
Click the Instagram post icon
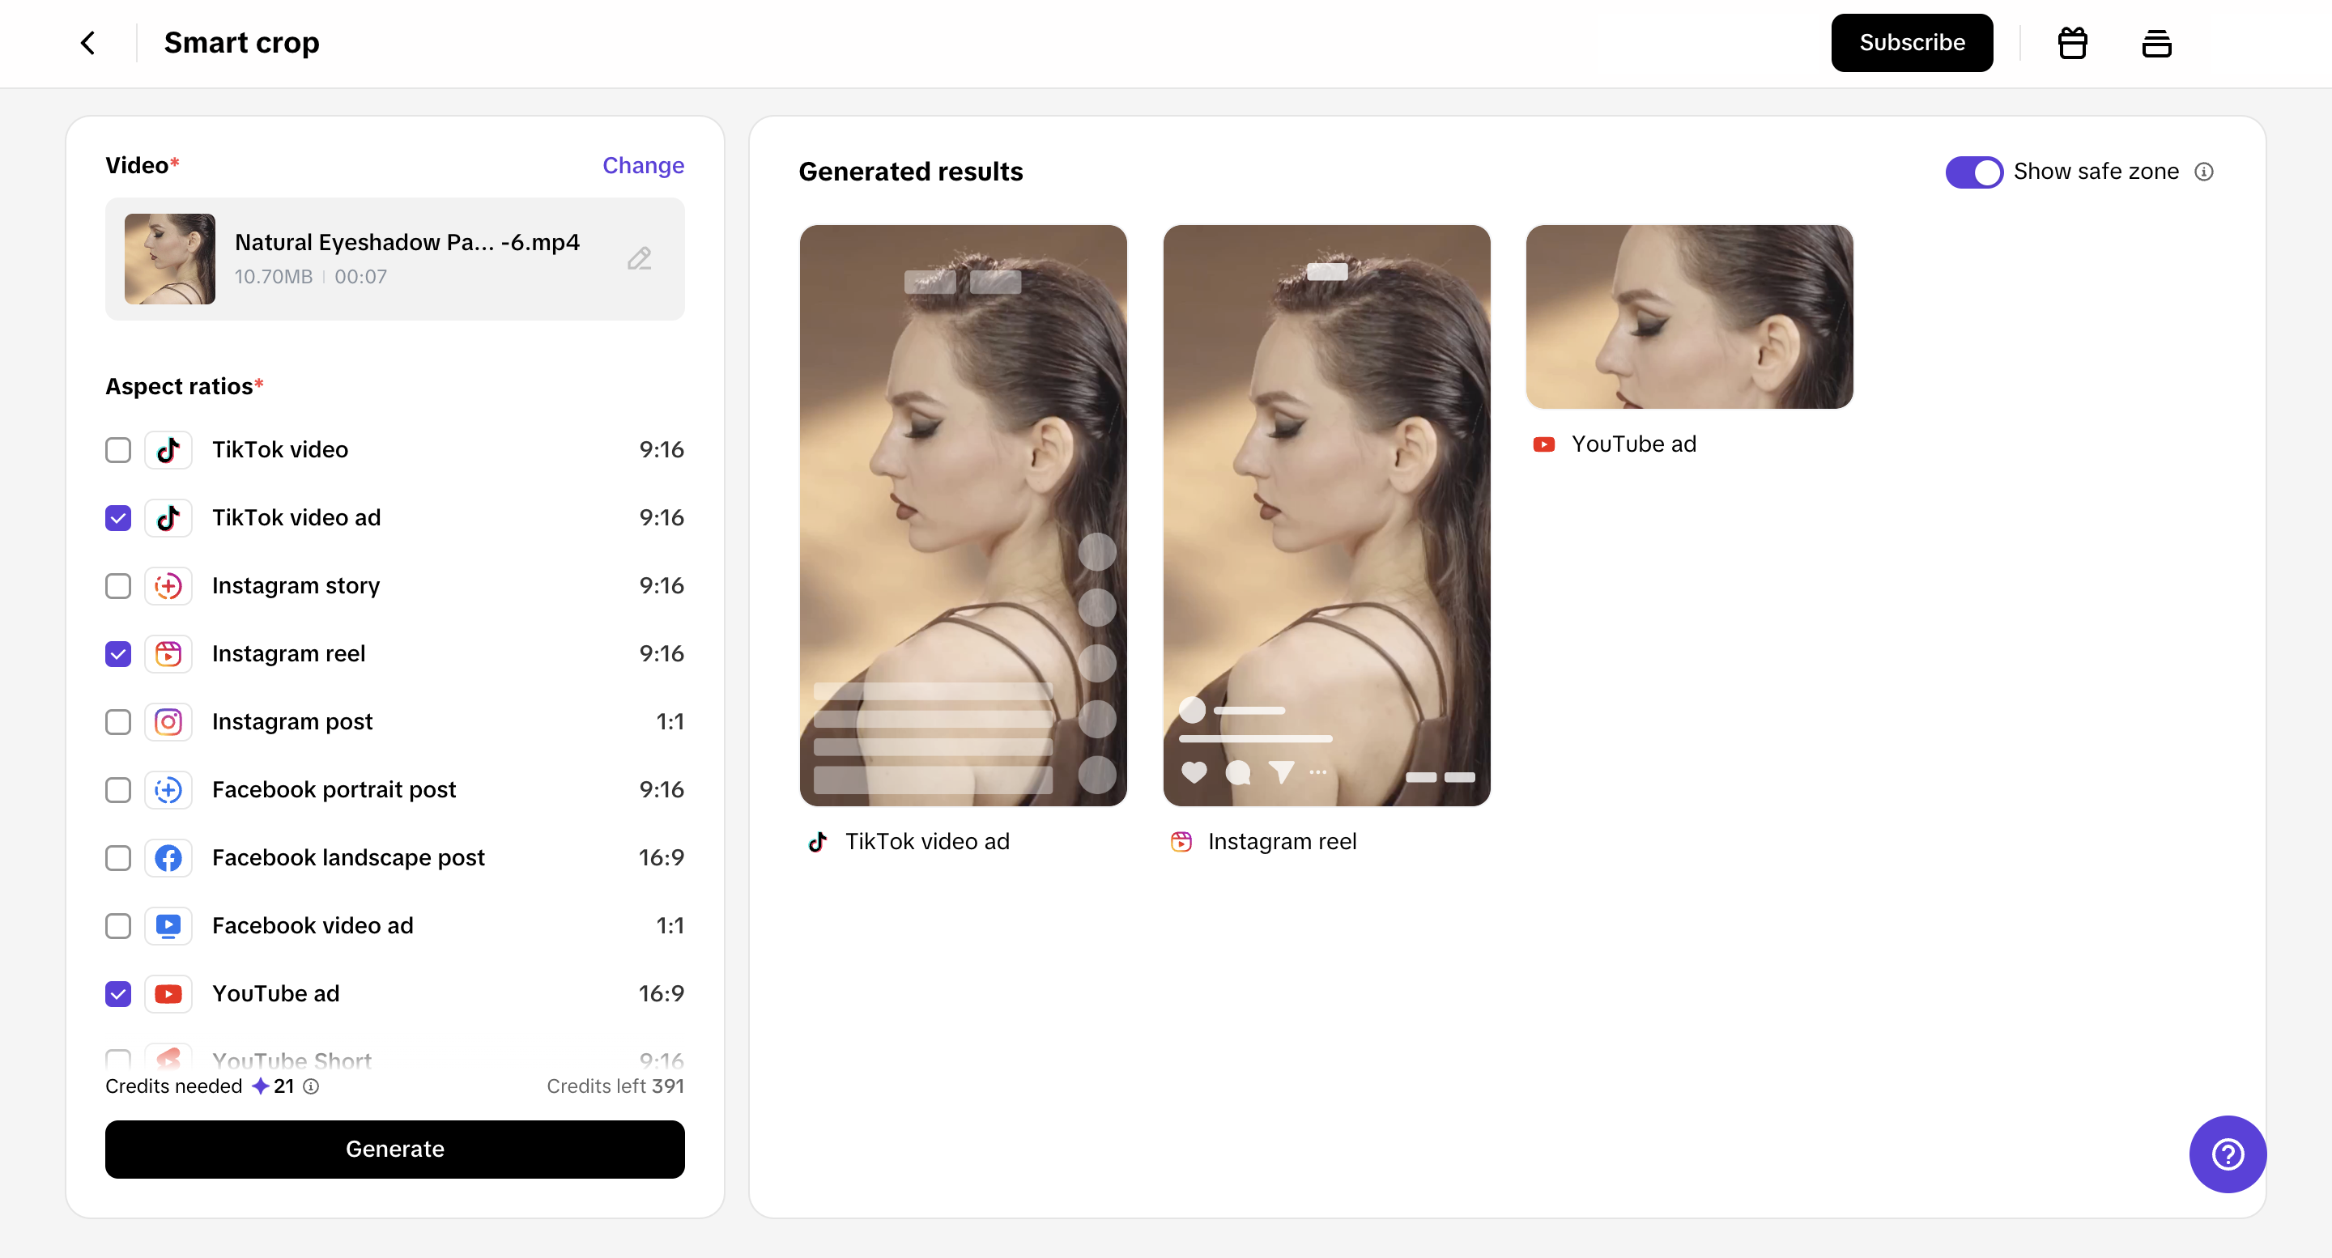click(x=168, y=722)
